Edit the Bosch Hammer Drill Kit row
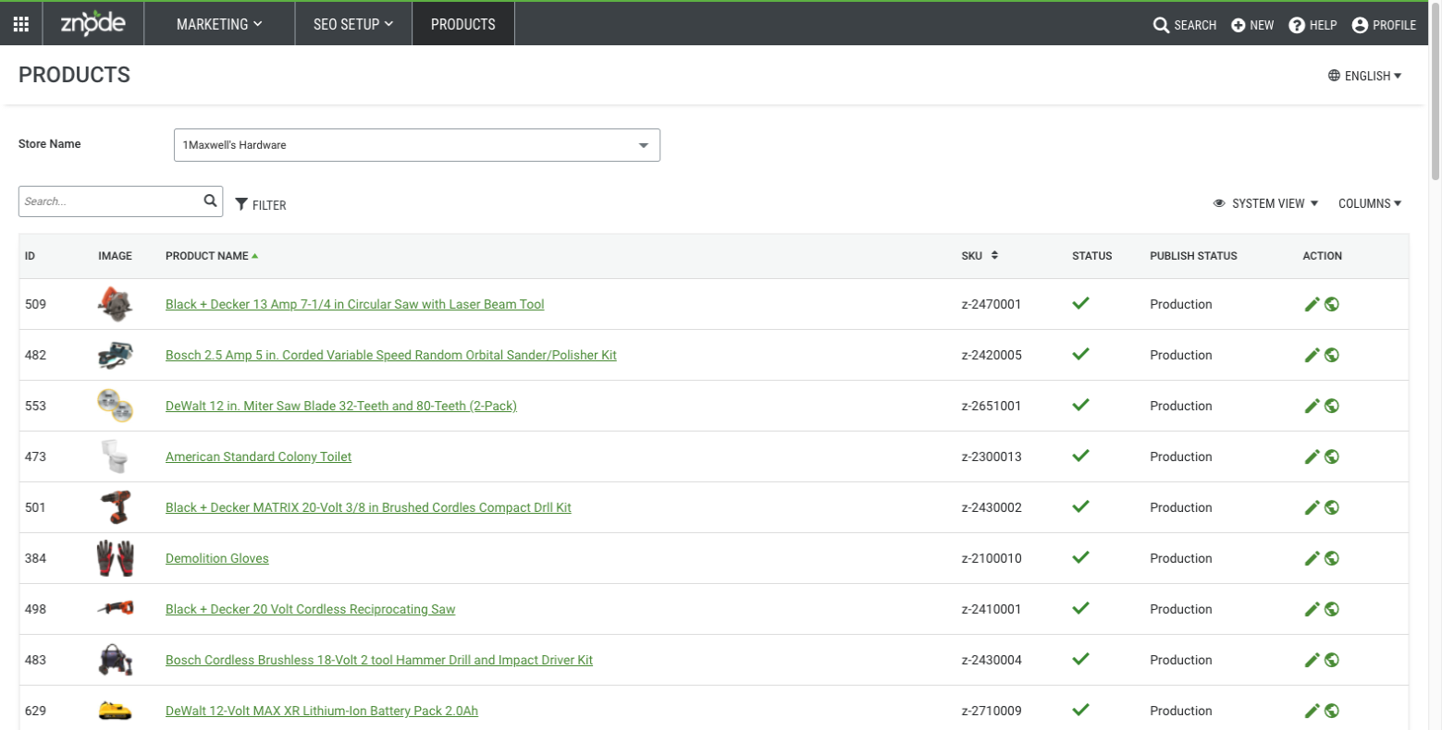This screenshot has width=1442, height=730. coord(1312,660)
